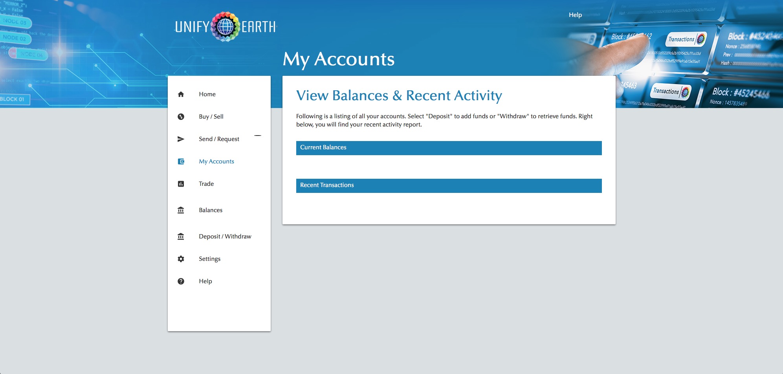Click the My Accounts wallet icon
Screen dimensions: 783x374
[181, 161]
